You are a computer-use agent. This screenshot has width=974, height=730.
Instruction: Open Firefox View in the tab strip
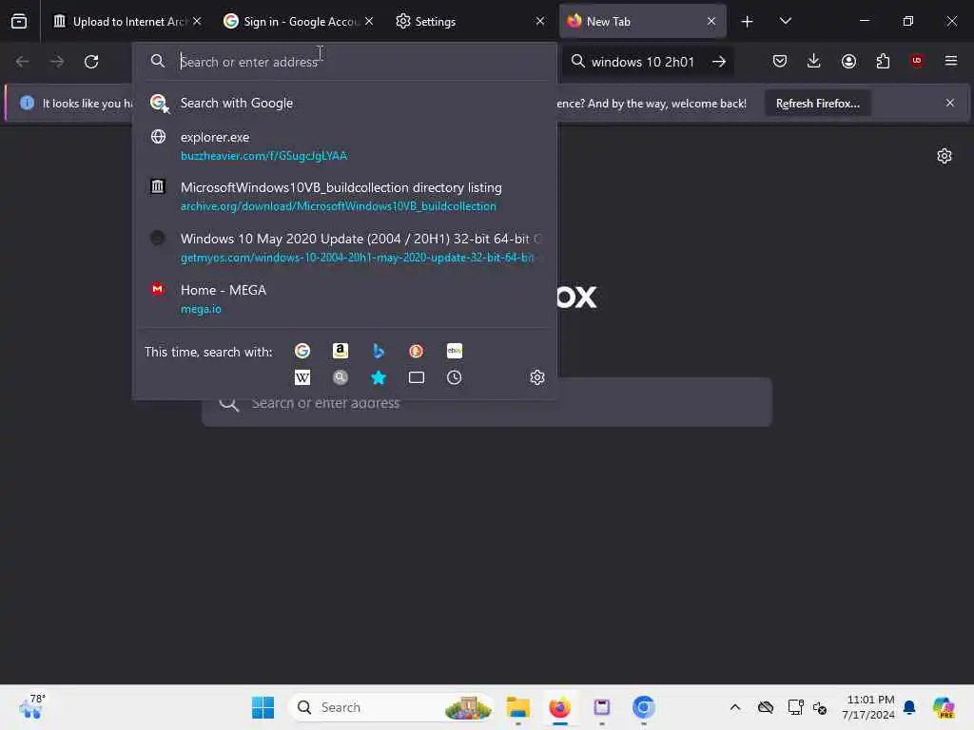(19, 21)
